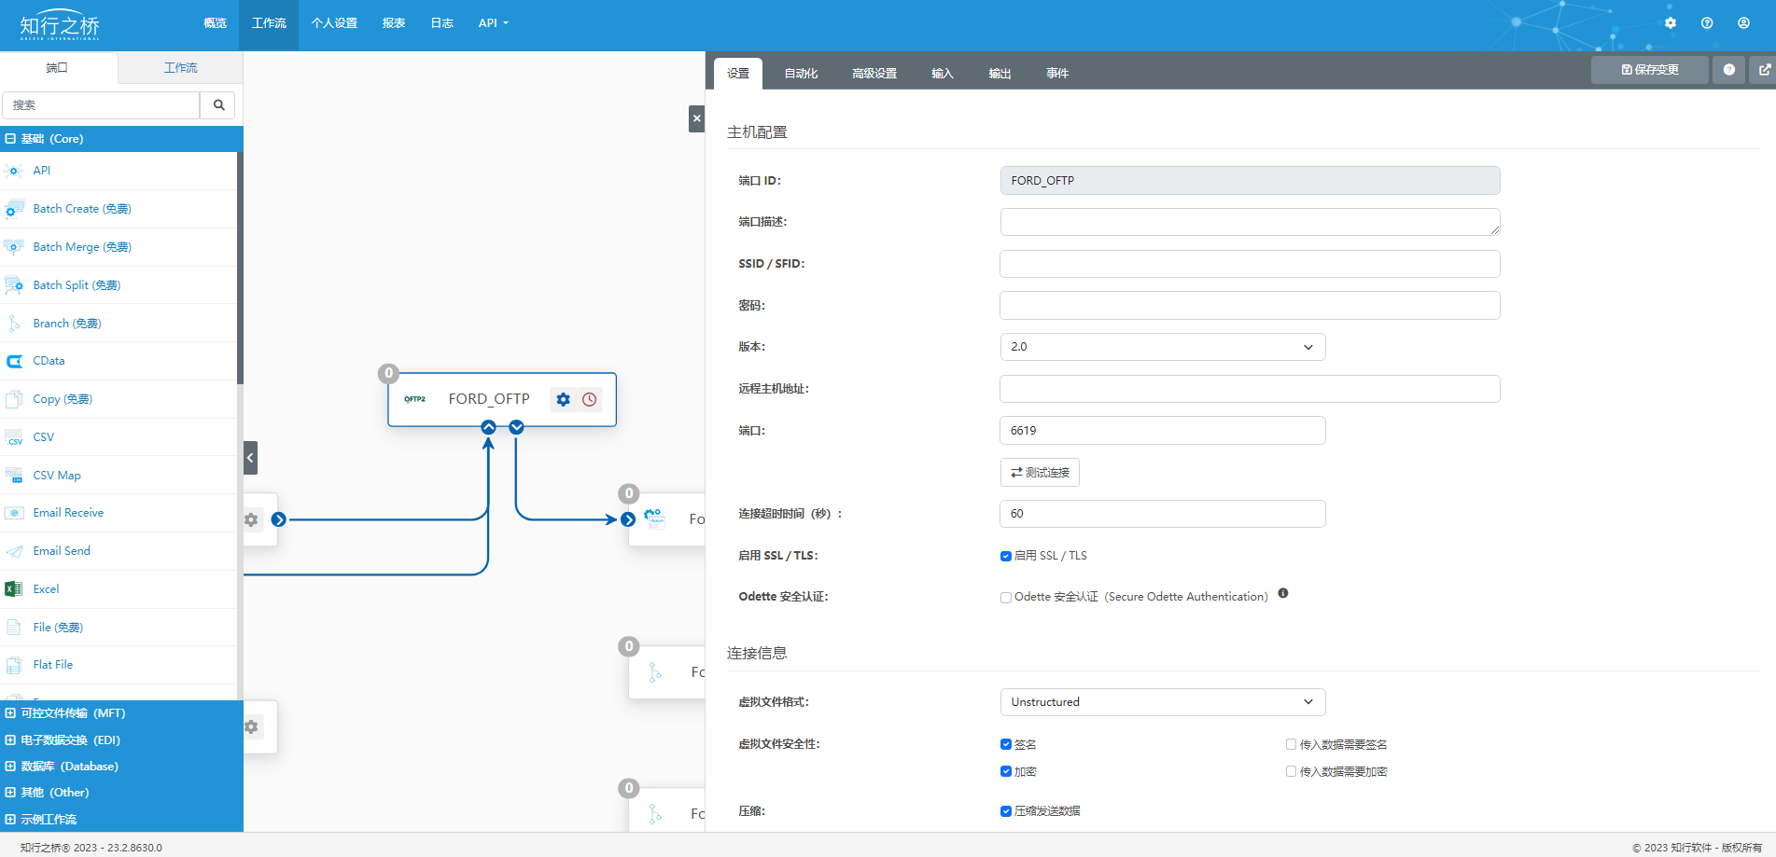Open panel help question-mark button
This screenshot has width=1776, height=857.
click(1729, 70)
